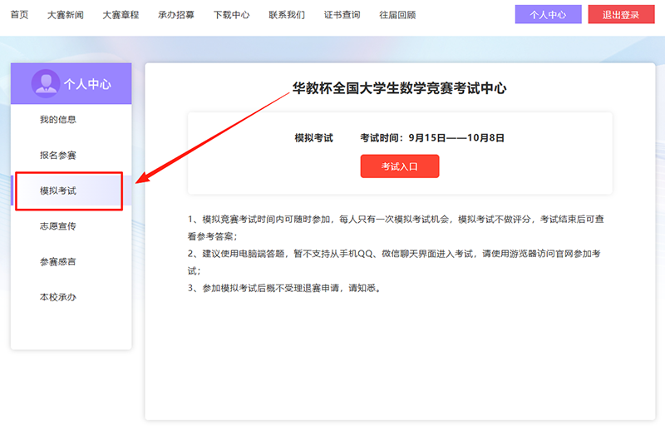Go to 大赛新闻 in top navigation

pyautogui.click(x=66, y=15)
